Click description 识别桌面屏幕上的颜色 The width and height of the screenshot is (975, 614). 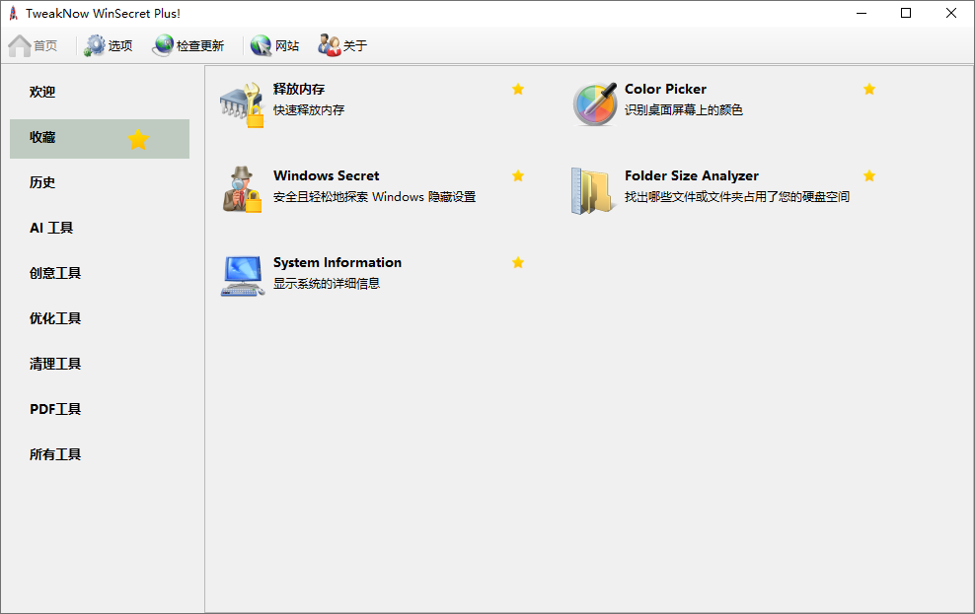point(683,109)
